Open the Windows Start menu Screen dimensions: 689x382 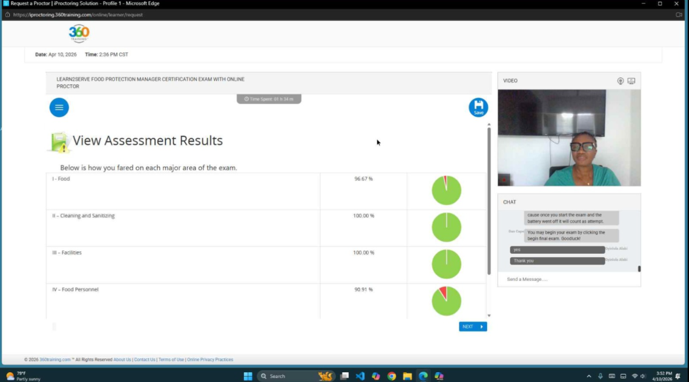coord(248,376)
